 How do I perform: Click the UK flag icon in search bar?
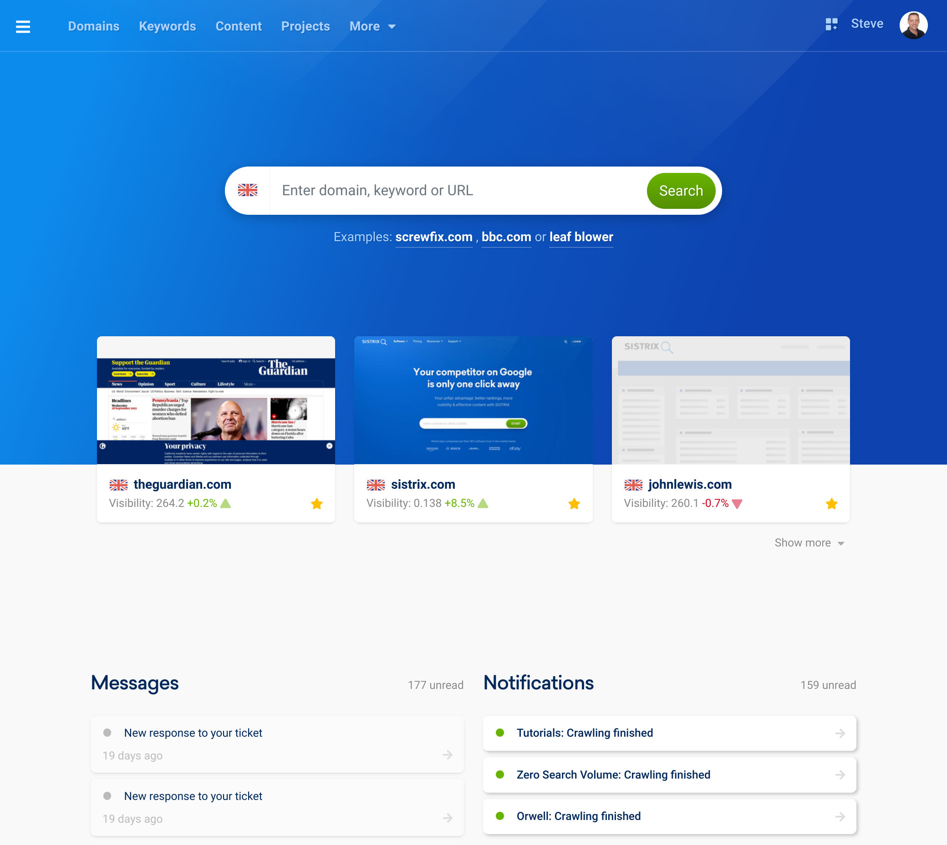[x=247, y=190]
